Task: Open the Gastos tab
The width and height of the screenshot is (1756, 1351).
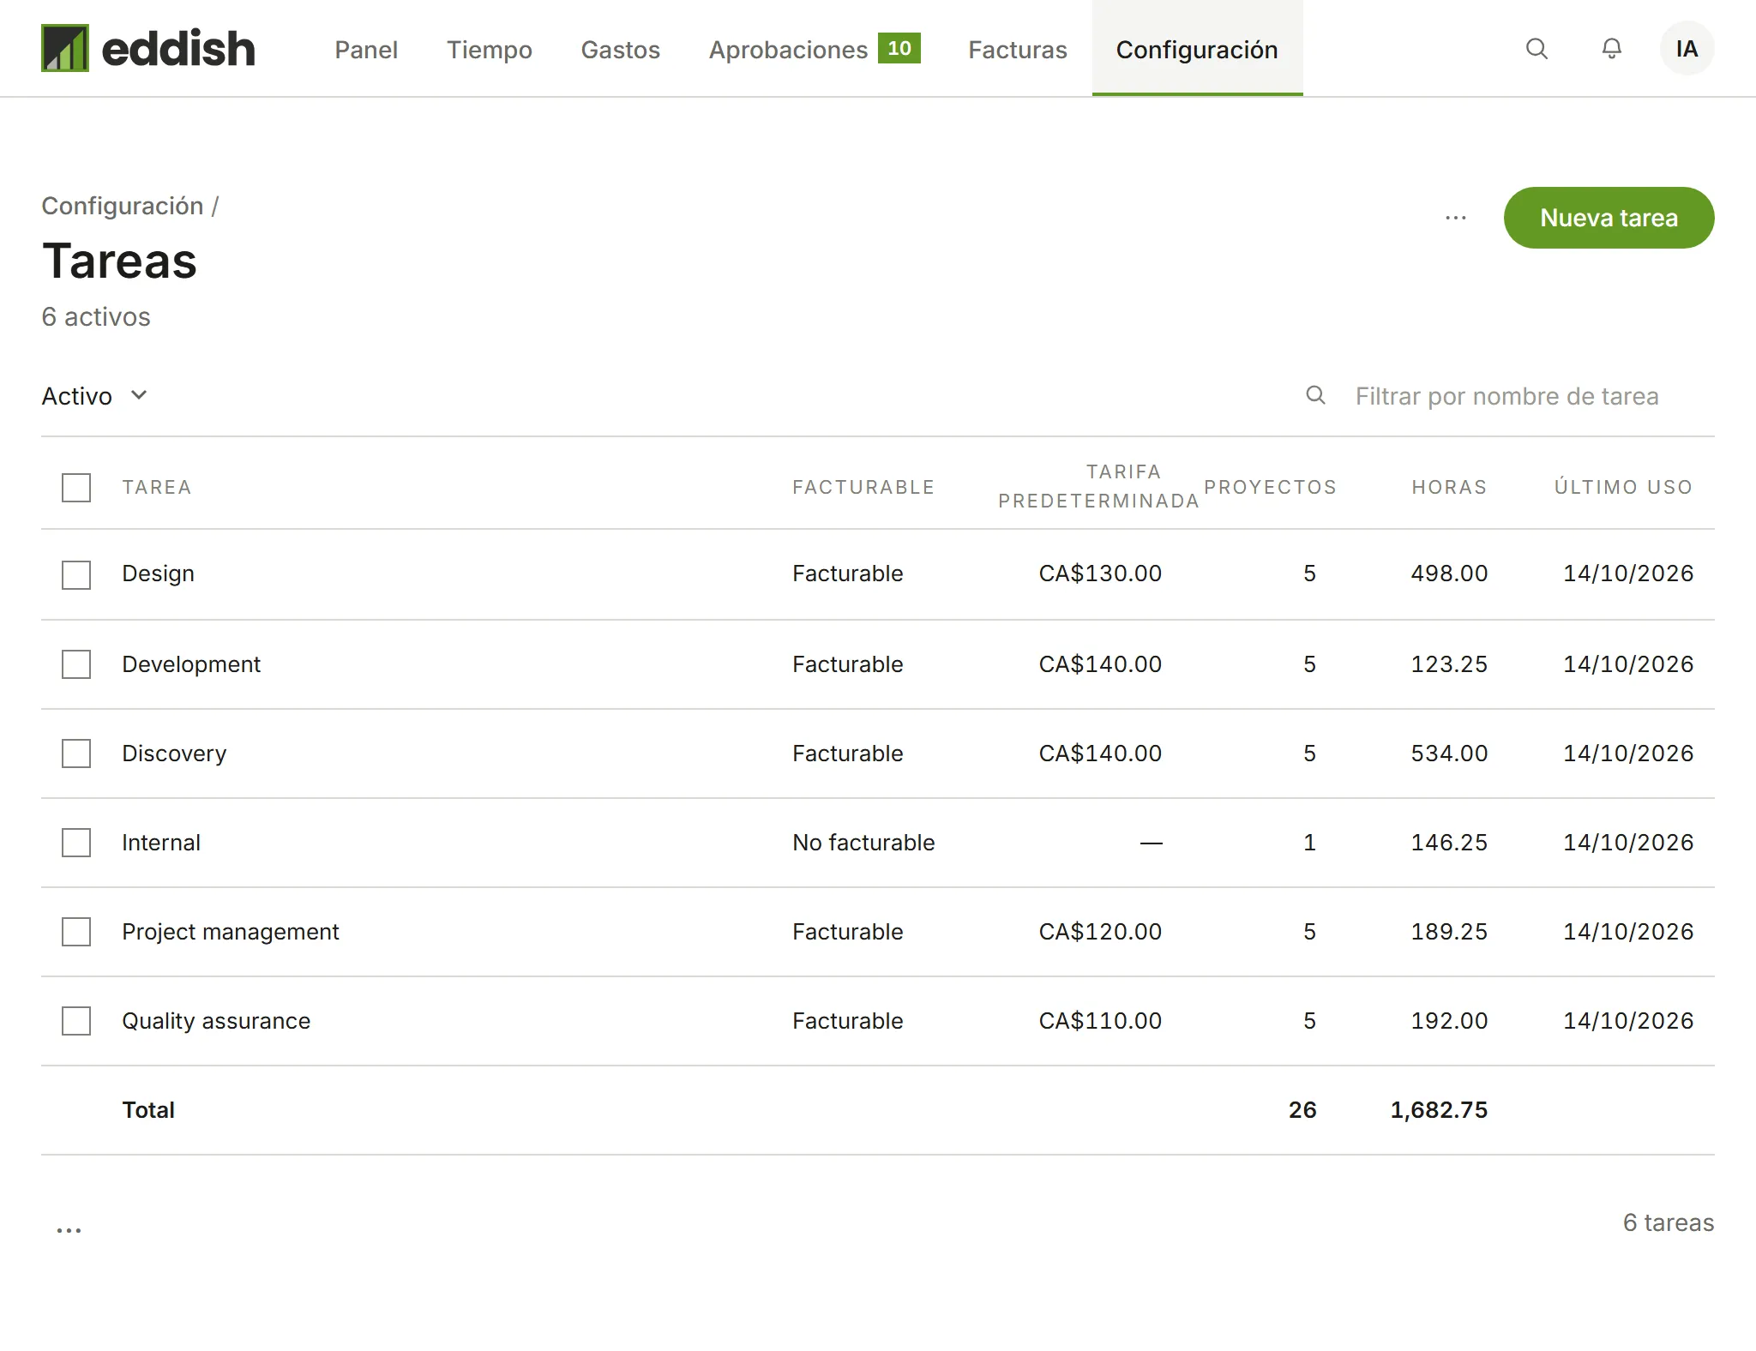Action: pyautogui.click(x=621, y=50)
